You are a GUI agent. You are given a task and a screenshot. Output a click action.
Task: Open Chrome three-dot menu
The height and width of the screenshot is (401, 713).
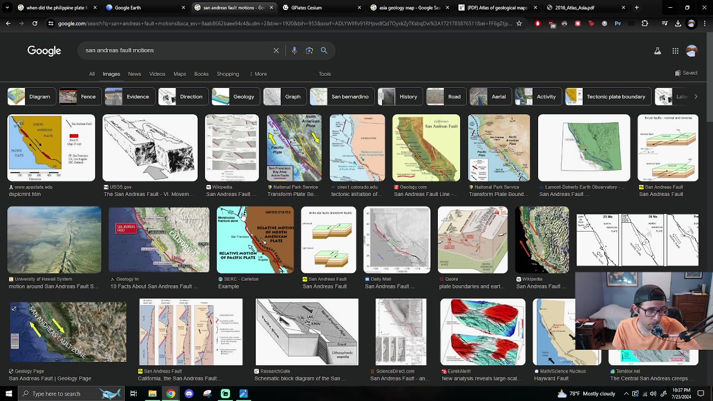[x=705, y=23]
